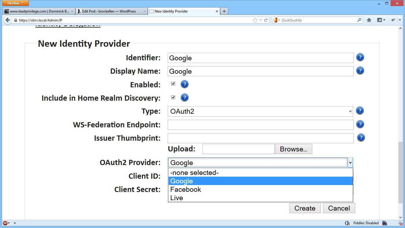Select Facebook from the OAuth2 Provider list

pos(186,189)
